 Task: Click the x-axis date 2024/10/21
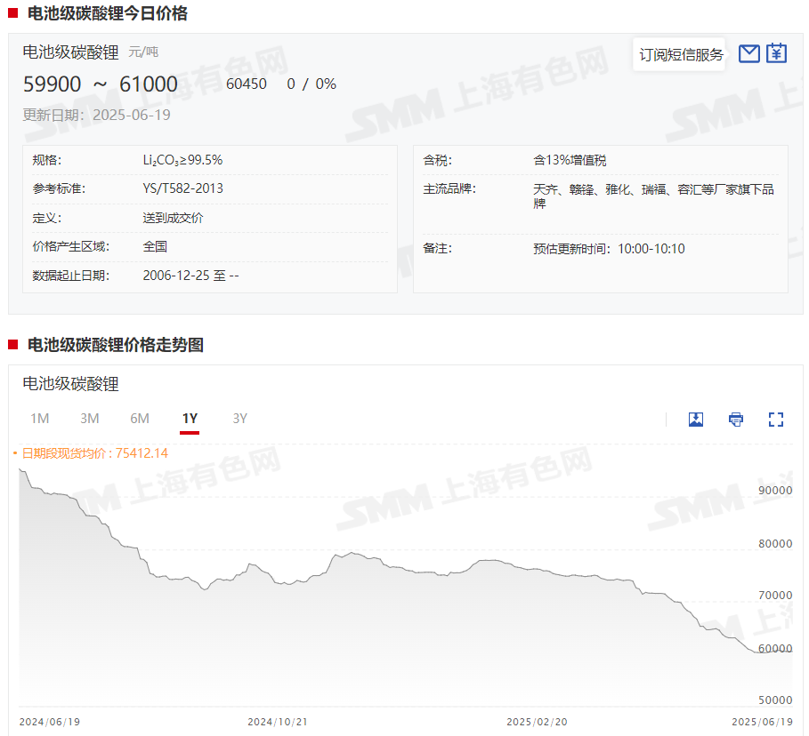[278, 722]
